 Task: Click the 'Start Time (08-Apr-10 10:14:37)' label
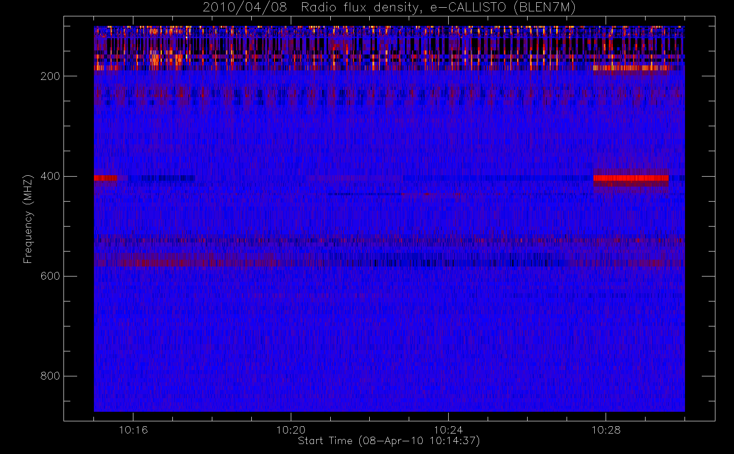[x=389, y=441]
